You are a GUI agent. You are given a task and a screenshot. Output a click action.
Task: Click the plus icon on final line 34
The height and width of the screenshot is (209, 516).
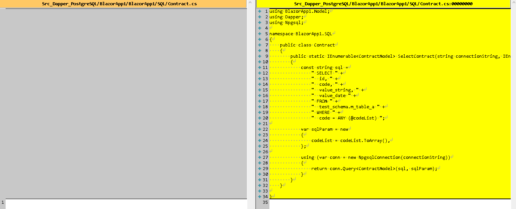[259, 197]
